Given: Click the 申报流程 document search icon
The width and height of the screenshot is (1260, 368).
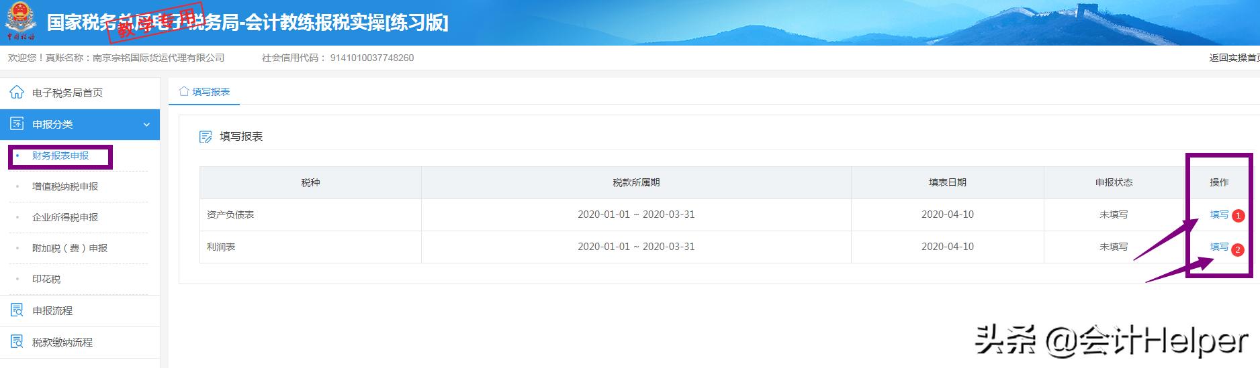Looking at the screenshot, I should [x=17, y=310].
